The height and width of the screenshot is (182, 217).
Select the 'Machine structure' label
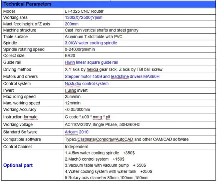tap(20, 30)
